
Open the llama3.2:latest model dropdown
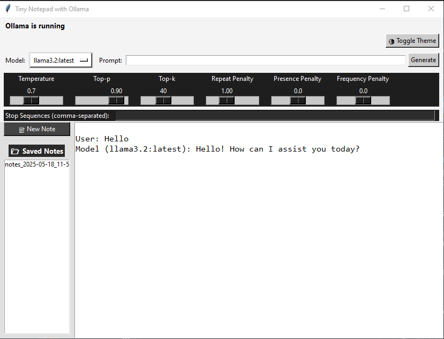(x=61, y=61)
